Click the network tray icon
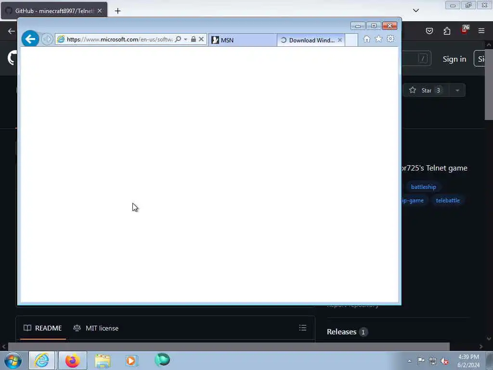 point(433,361)
